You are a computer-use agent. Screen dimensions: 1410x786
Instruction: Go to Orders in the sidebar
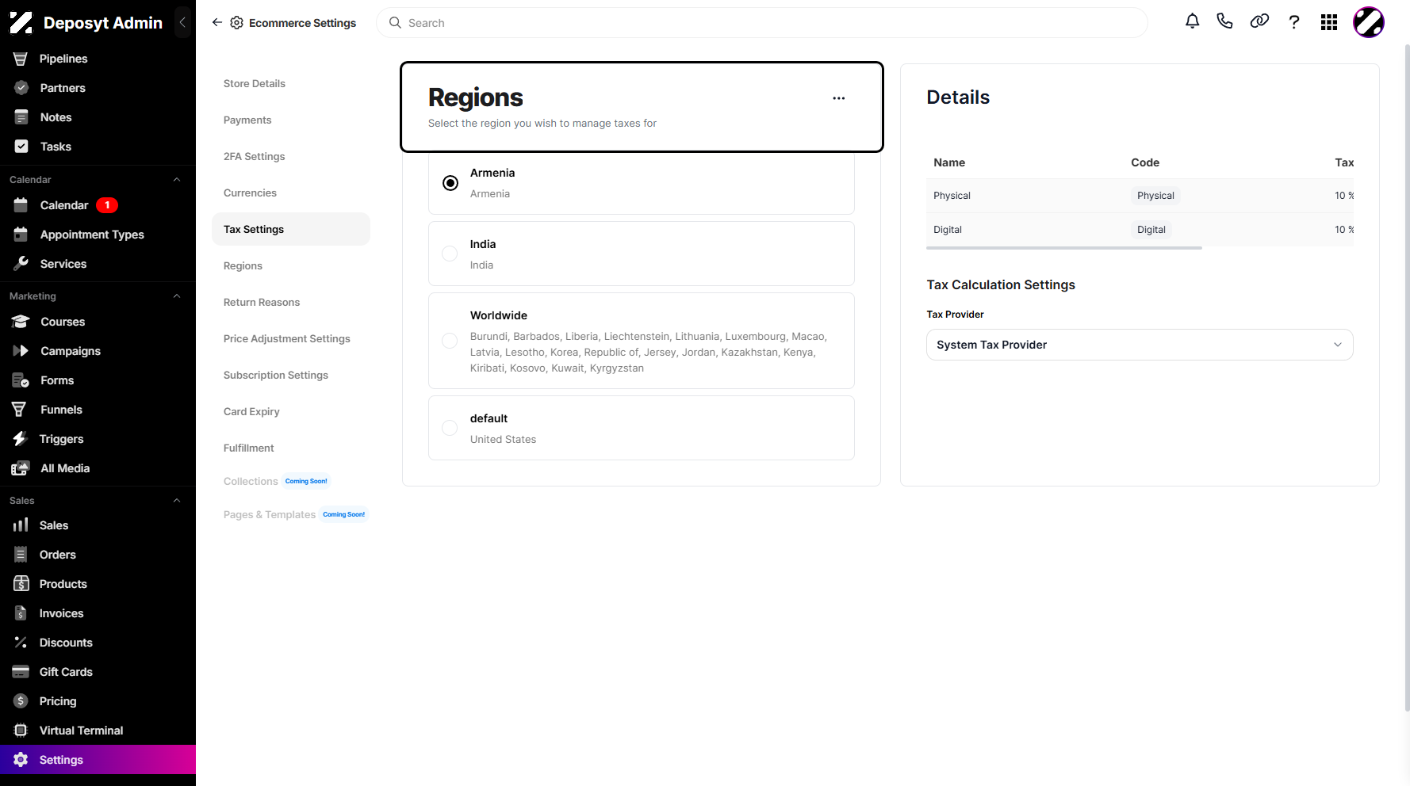58,555
